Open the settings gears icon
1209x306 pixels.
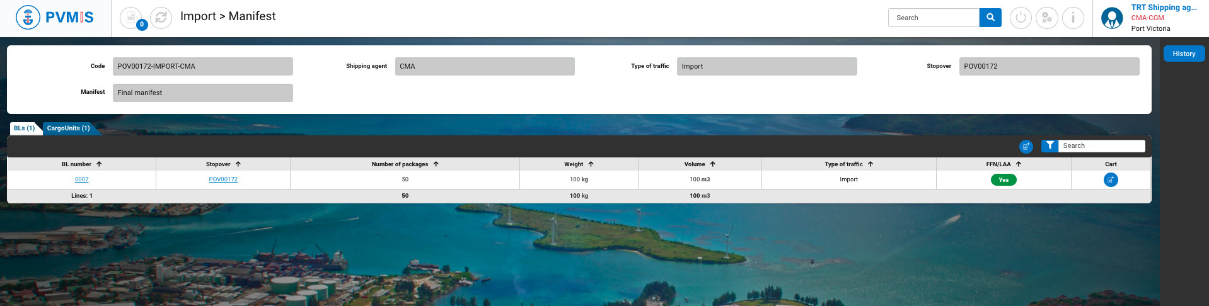(x=1046, y=18)
